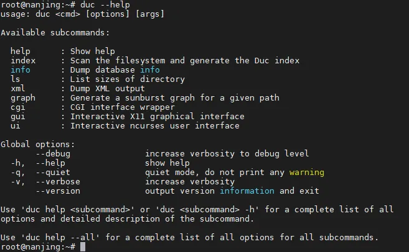Image resolution: width=409 pixels, height=252 pixels.
Task: Click the 'xml' subcommand name
Action: click(x=18, y=89)
